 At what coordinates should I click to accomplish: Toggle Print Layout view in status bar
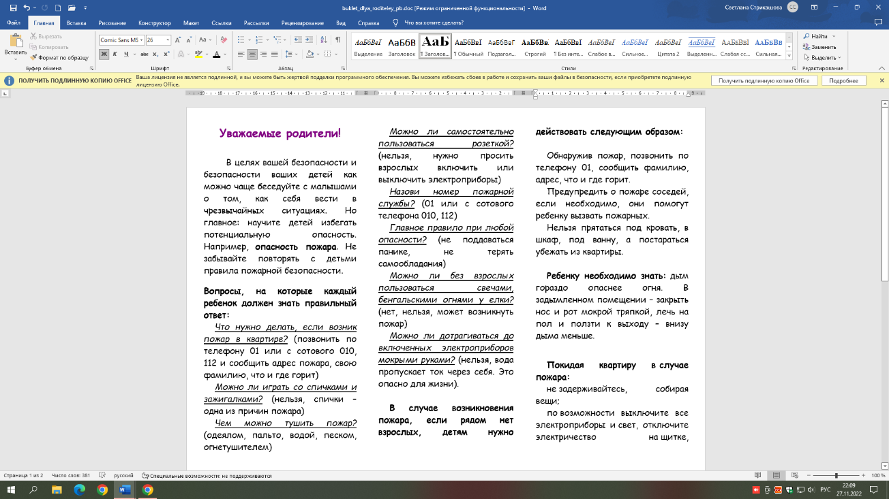click(x=777, y=475)
